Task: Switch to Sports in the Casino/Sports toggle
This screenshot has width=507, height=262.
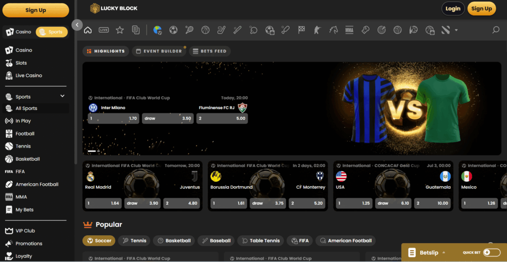Action: coord(51,32)
